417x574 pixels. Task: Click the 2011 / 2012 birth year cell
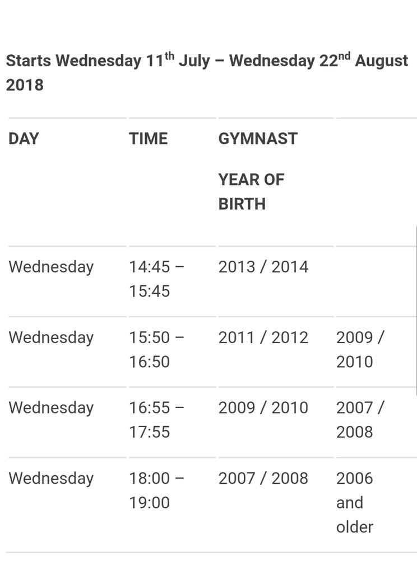click(263, 337)
